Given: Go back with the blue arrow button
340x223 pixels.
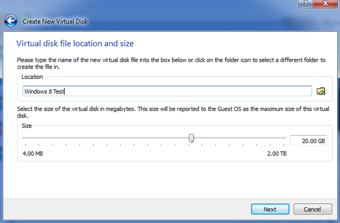Looking at the screenshot, I should 11,21.
